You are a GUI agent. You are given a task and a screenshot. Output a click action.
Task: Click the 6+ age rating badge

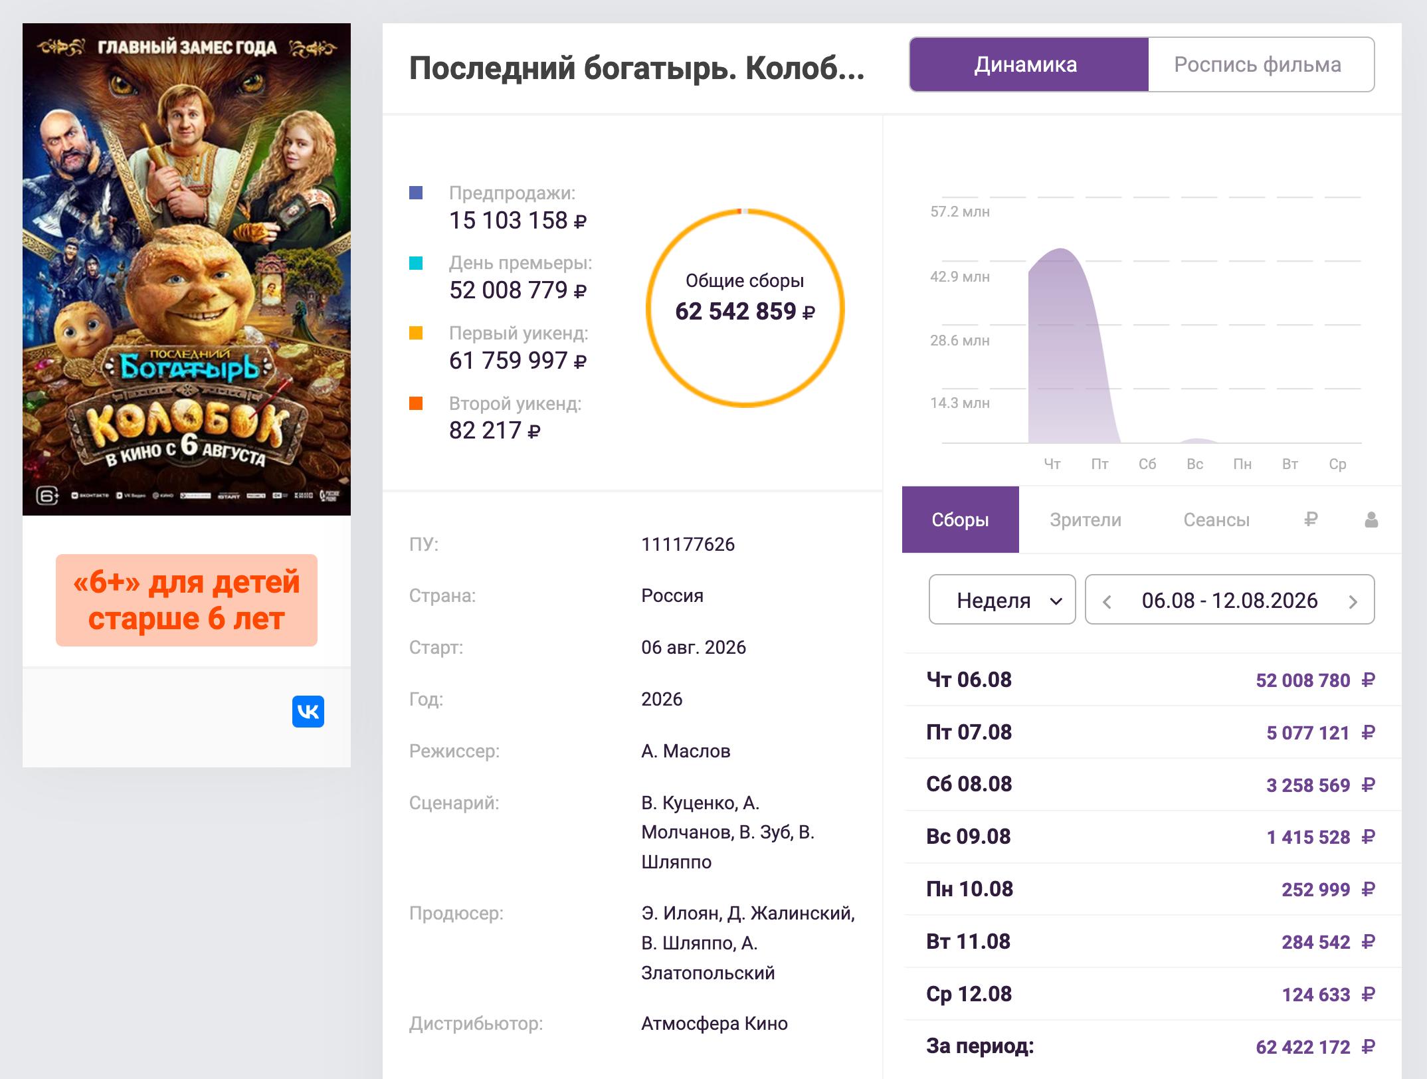[187, 600]
